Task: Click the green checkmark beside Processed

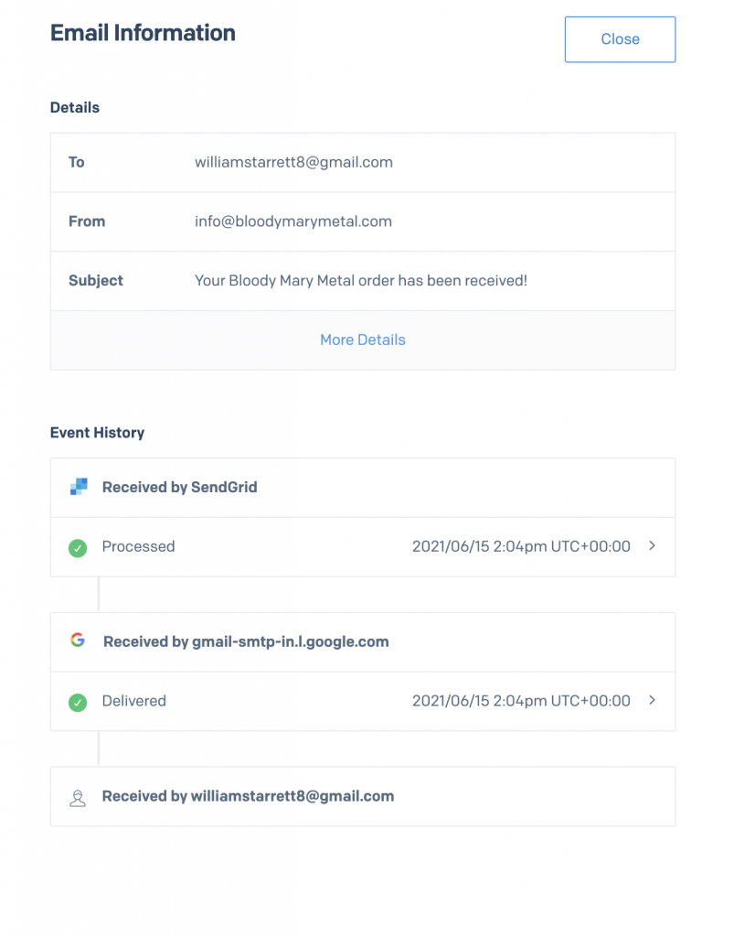Action: (x=78, y=547)
